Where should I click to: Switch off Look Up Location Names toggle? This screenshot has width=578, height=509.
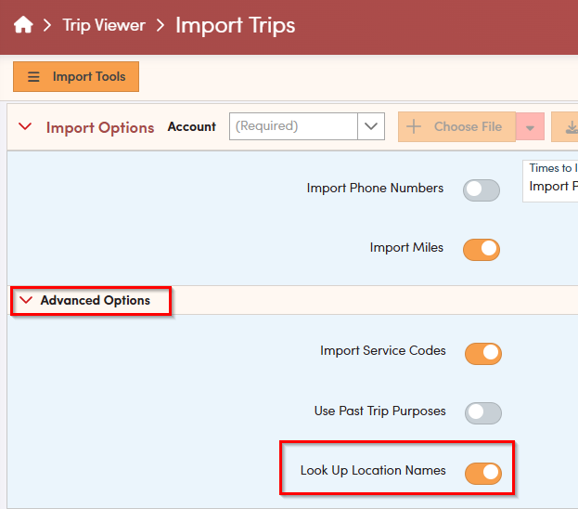pos(482,473)
